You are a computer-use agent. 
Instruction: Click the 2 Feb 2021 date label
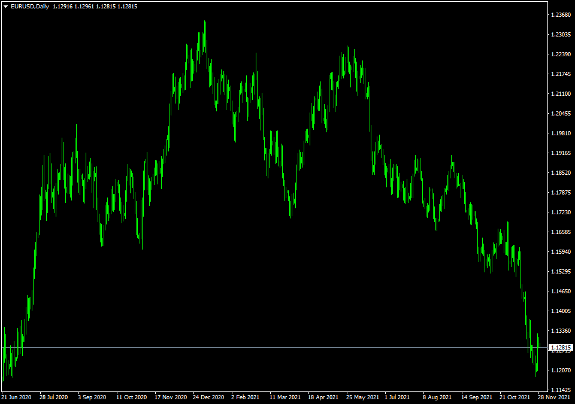(246, 397)
